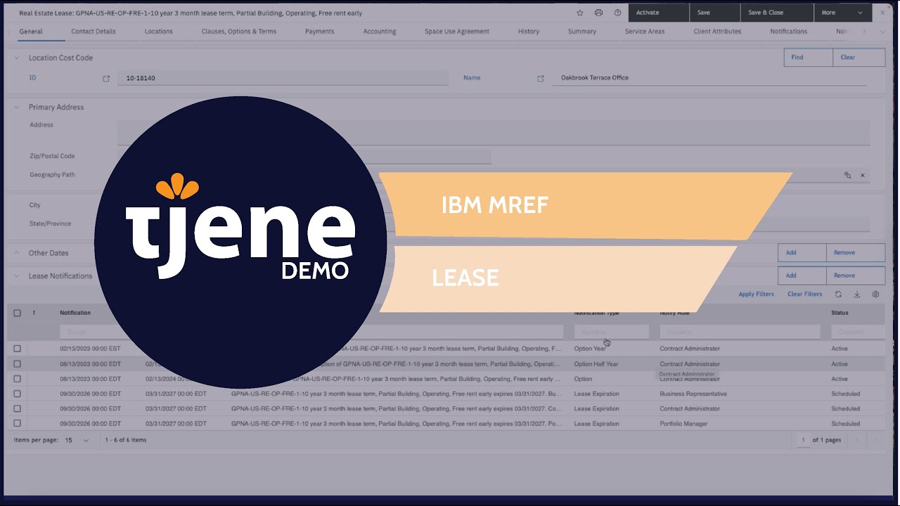Click the Geography Path picker icon
Screen dimensions: 900x506
(847, 175)
